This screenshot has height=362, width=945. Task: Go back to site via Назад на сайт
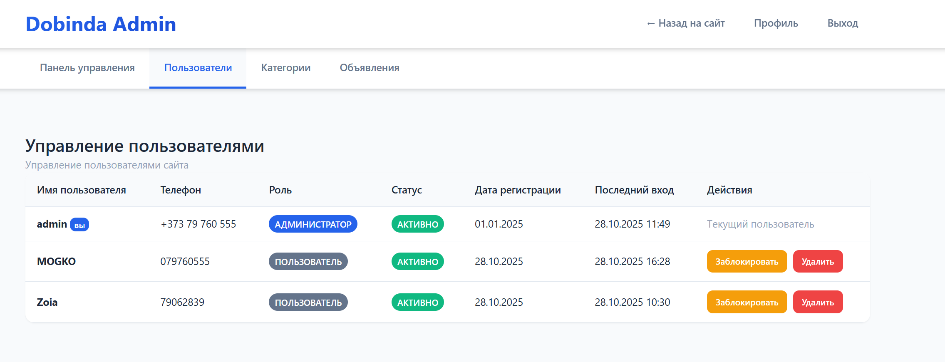pyautogui.click(x=685, y=23)
